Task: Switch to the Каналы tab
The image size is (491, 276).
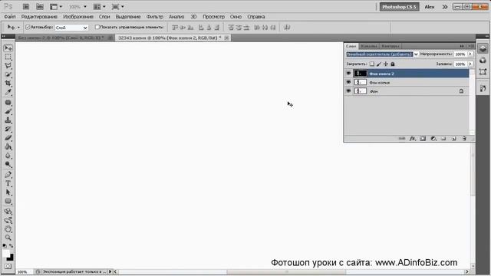Action: click(368, 46)
